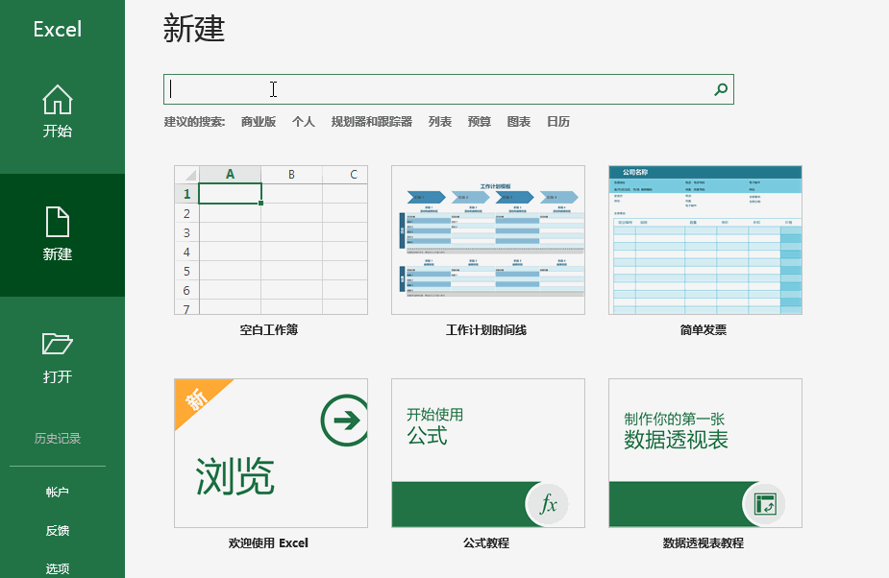Search suggested category 图表
The width and height of the screenshot is (889, 578).
pos(519,122)
